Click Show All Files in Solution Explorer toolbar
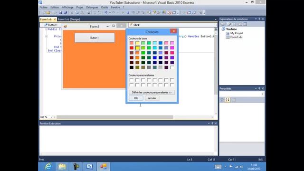The width and height of the screenshot is (304, 171). pos(229,24)
